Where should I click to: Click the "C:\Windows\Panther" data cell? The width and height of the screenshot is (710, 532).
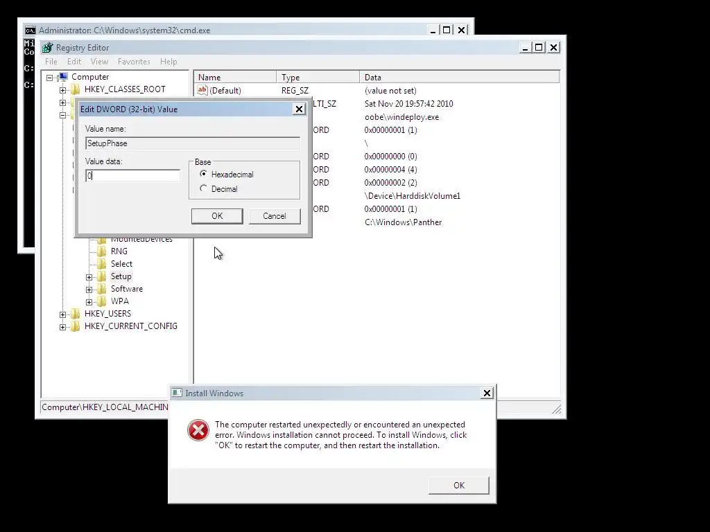coord(403,222)
